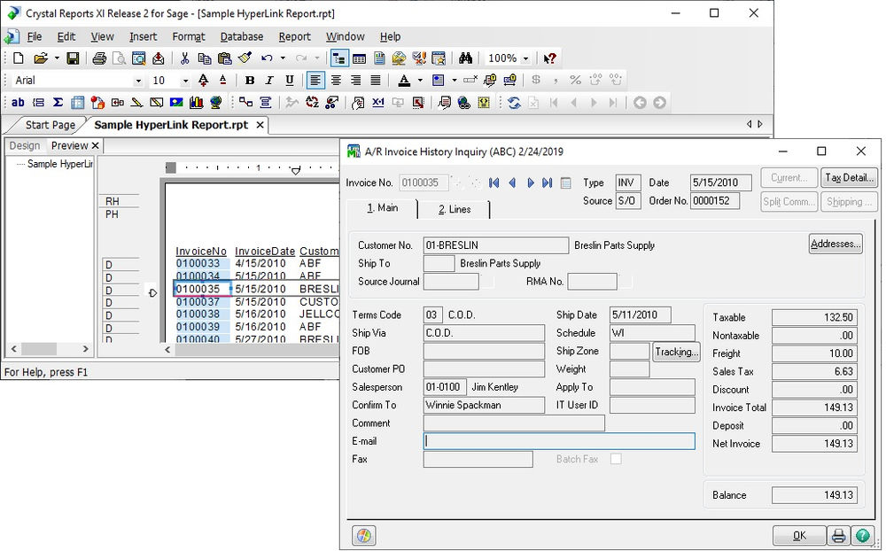Open the font size dropdown
Screen dimensions: 886x551
[x=183, y=80]
